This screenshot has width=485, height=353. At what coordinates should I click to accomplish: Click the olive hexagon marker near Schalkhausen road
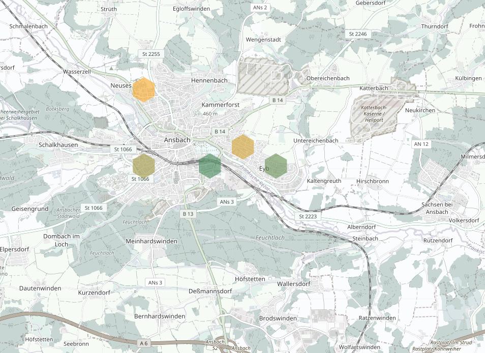point(144,166)
